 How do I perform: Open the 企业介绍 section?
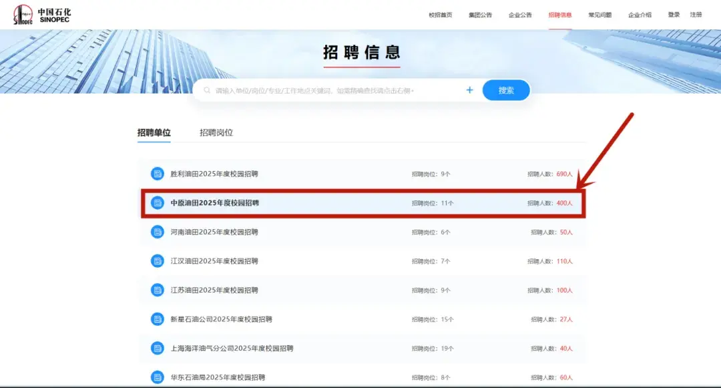tap(639, 14)
